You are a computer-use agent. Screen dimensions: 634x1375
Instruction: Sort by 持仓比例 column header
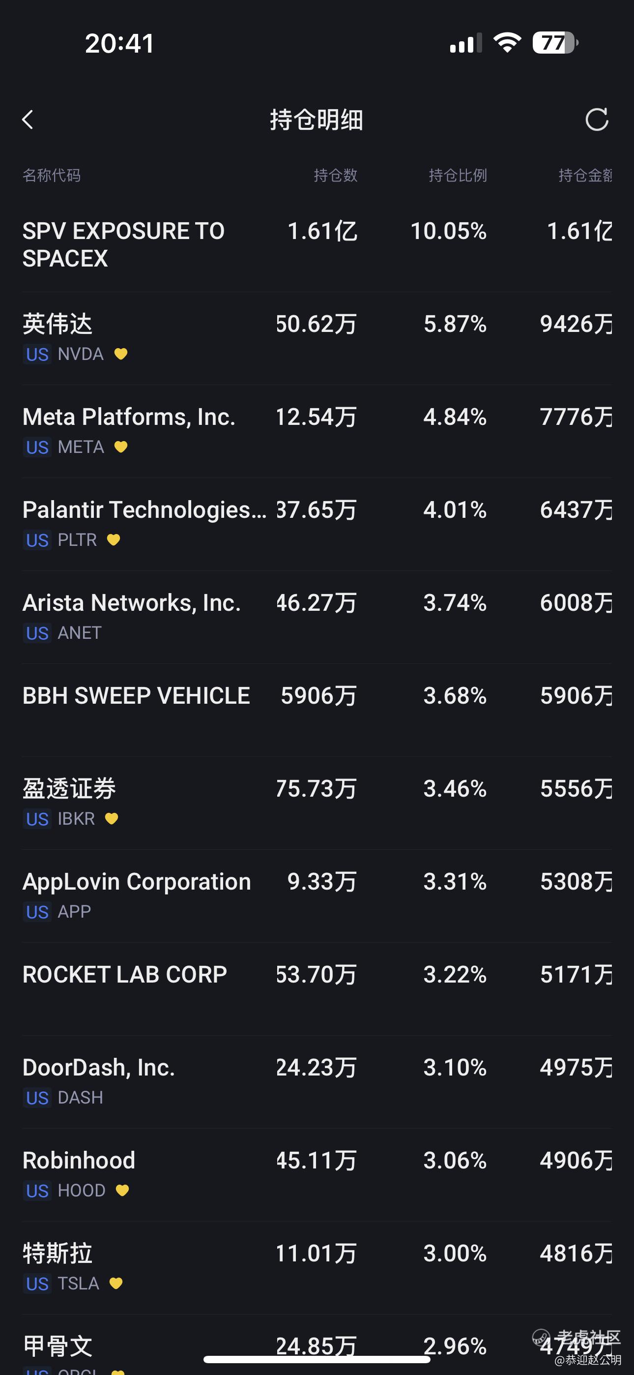click(458, 175)
